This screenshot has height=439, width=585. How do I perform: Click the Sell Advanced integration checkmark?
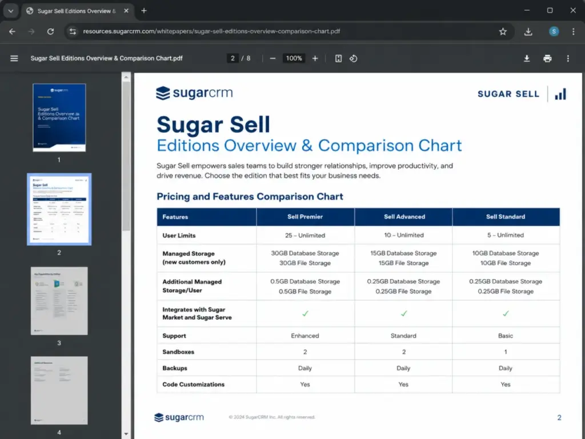[x=404, y=314]
